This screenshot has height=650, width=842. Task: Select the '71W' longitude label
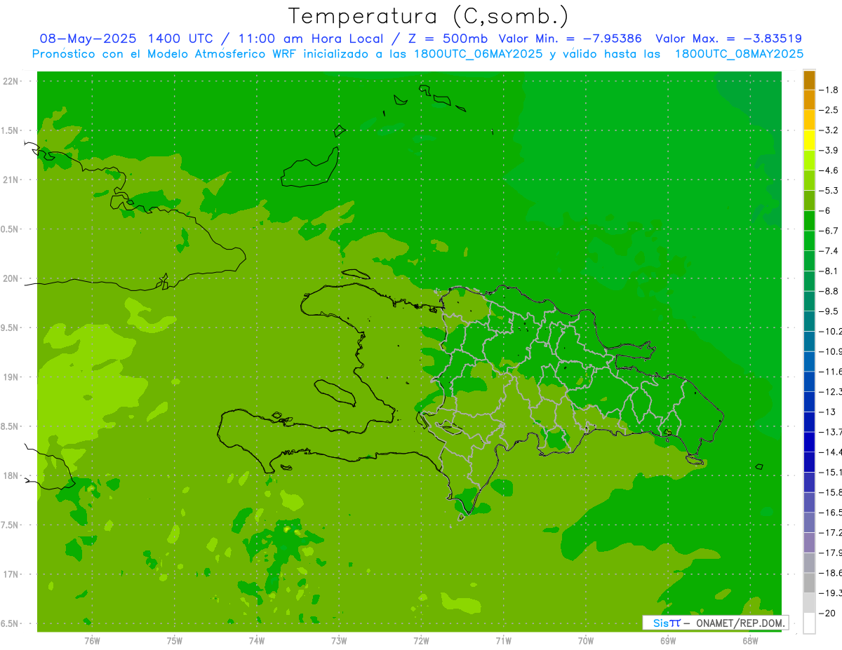pyautogui.click(x=503, y=641)
